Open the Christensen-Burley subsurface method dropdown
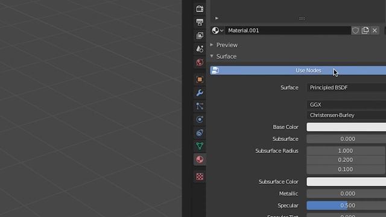 [346, 115]
